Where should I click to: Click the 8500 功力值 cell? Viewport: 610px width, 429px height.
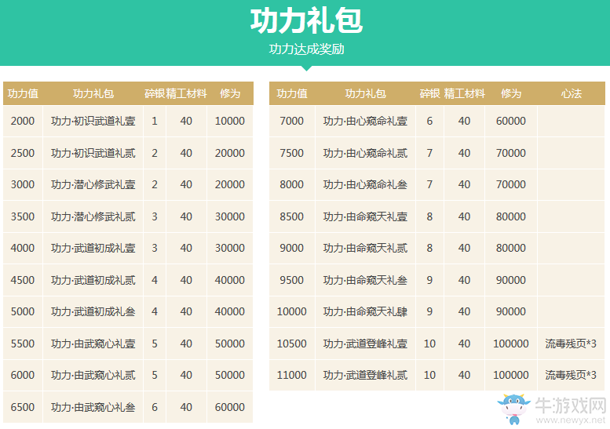coord(292,216)
